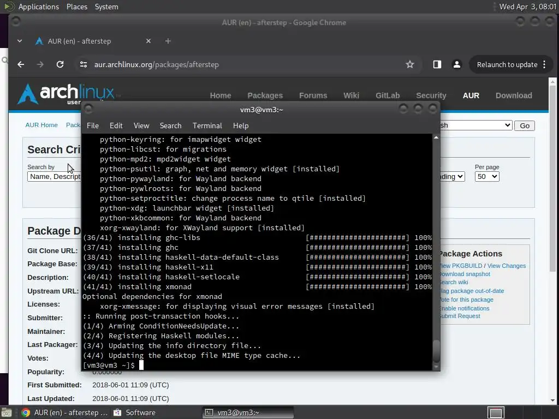Open the terminal View menu

pos(141,125)
